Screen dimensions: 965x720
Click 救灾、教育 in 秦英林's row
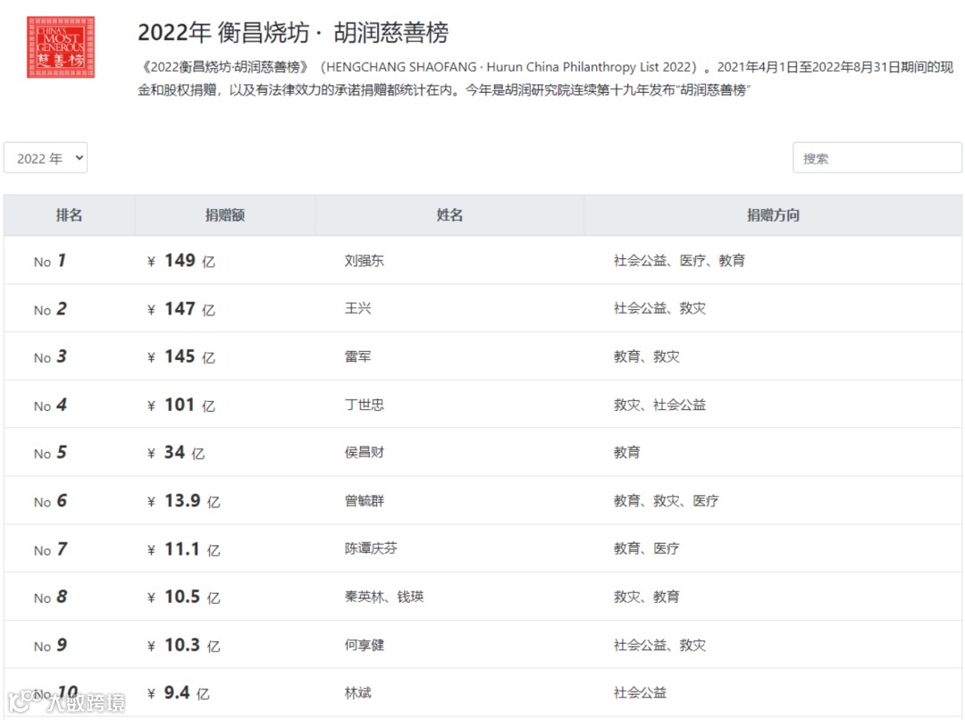click(646, 597)
